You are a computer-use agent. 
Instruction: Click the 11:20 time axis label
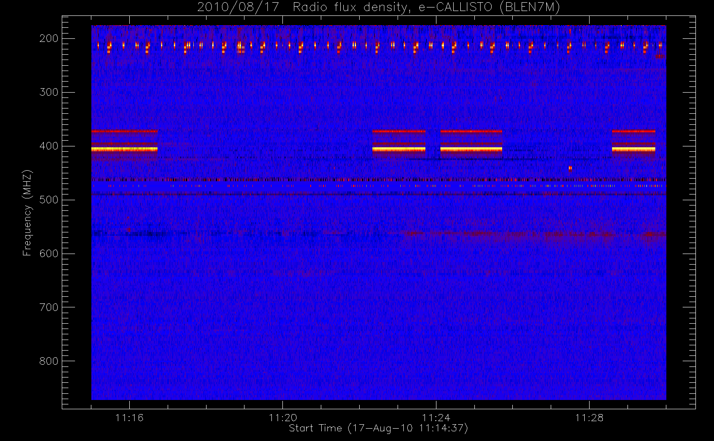(x=283, y=418)
